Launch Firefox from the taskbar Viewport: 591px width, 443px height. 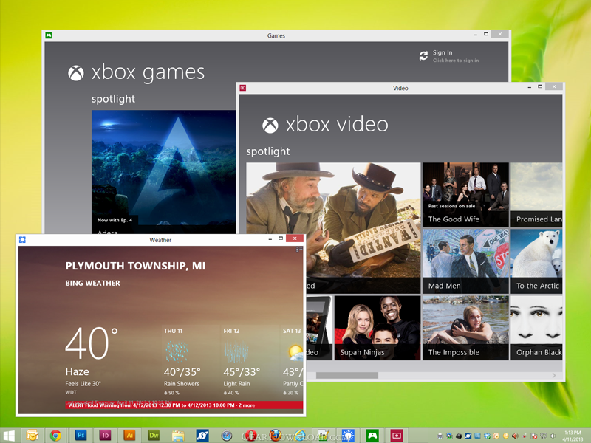276,436
